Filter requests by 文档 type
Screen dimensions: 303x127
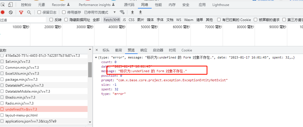pyautogui.click(x=170, y=20)
